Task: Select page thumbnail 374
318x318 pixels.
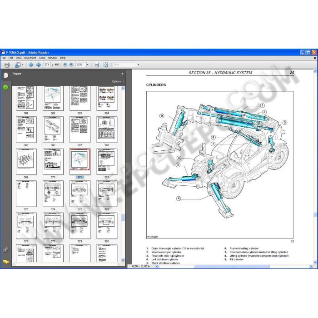Action: pos(53,194)
